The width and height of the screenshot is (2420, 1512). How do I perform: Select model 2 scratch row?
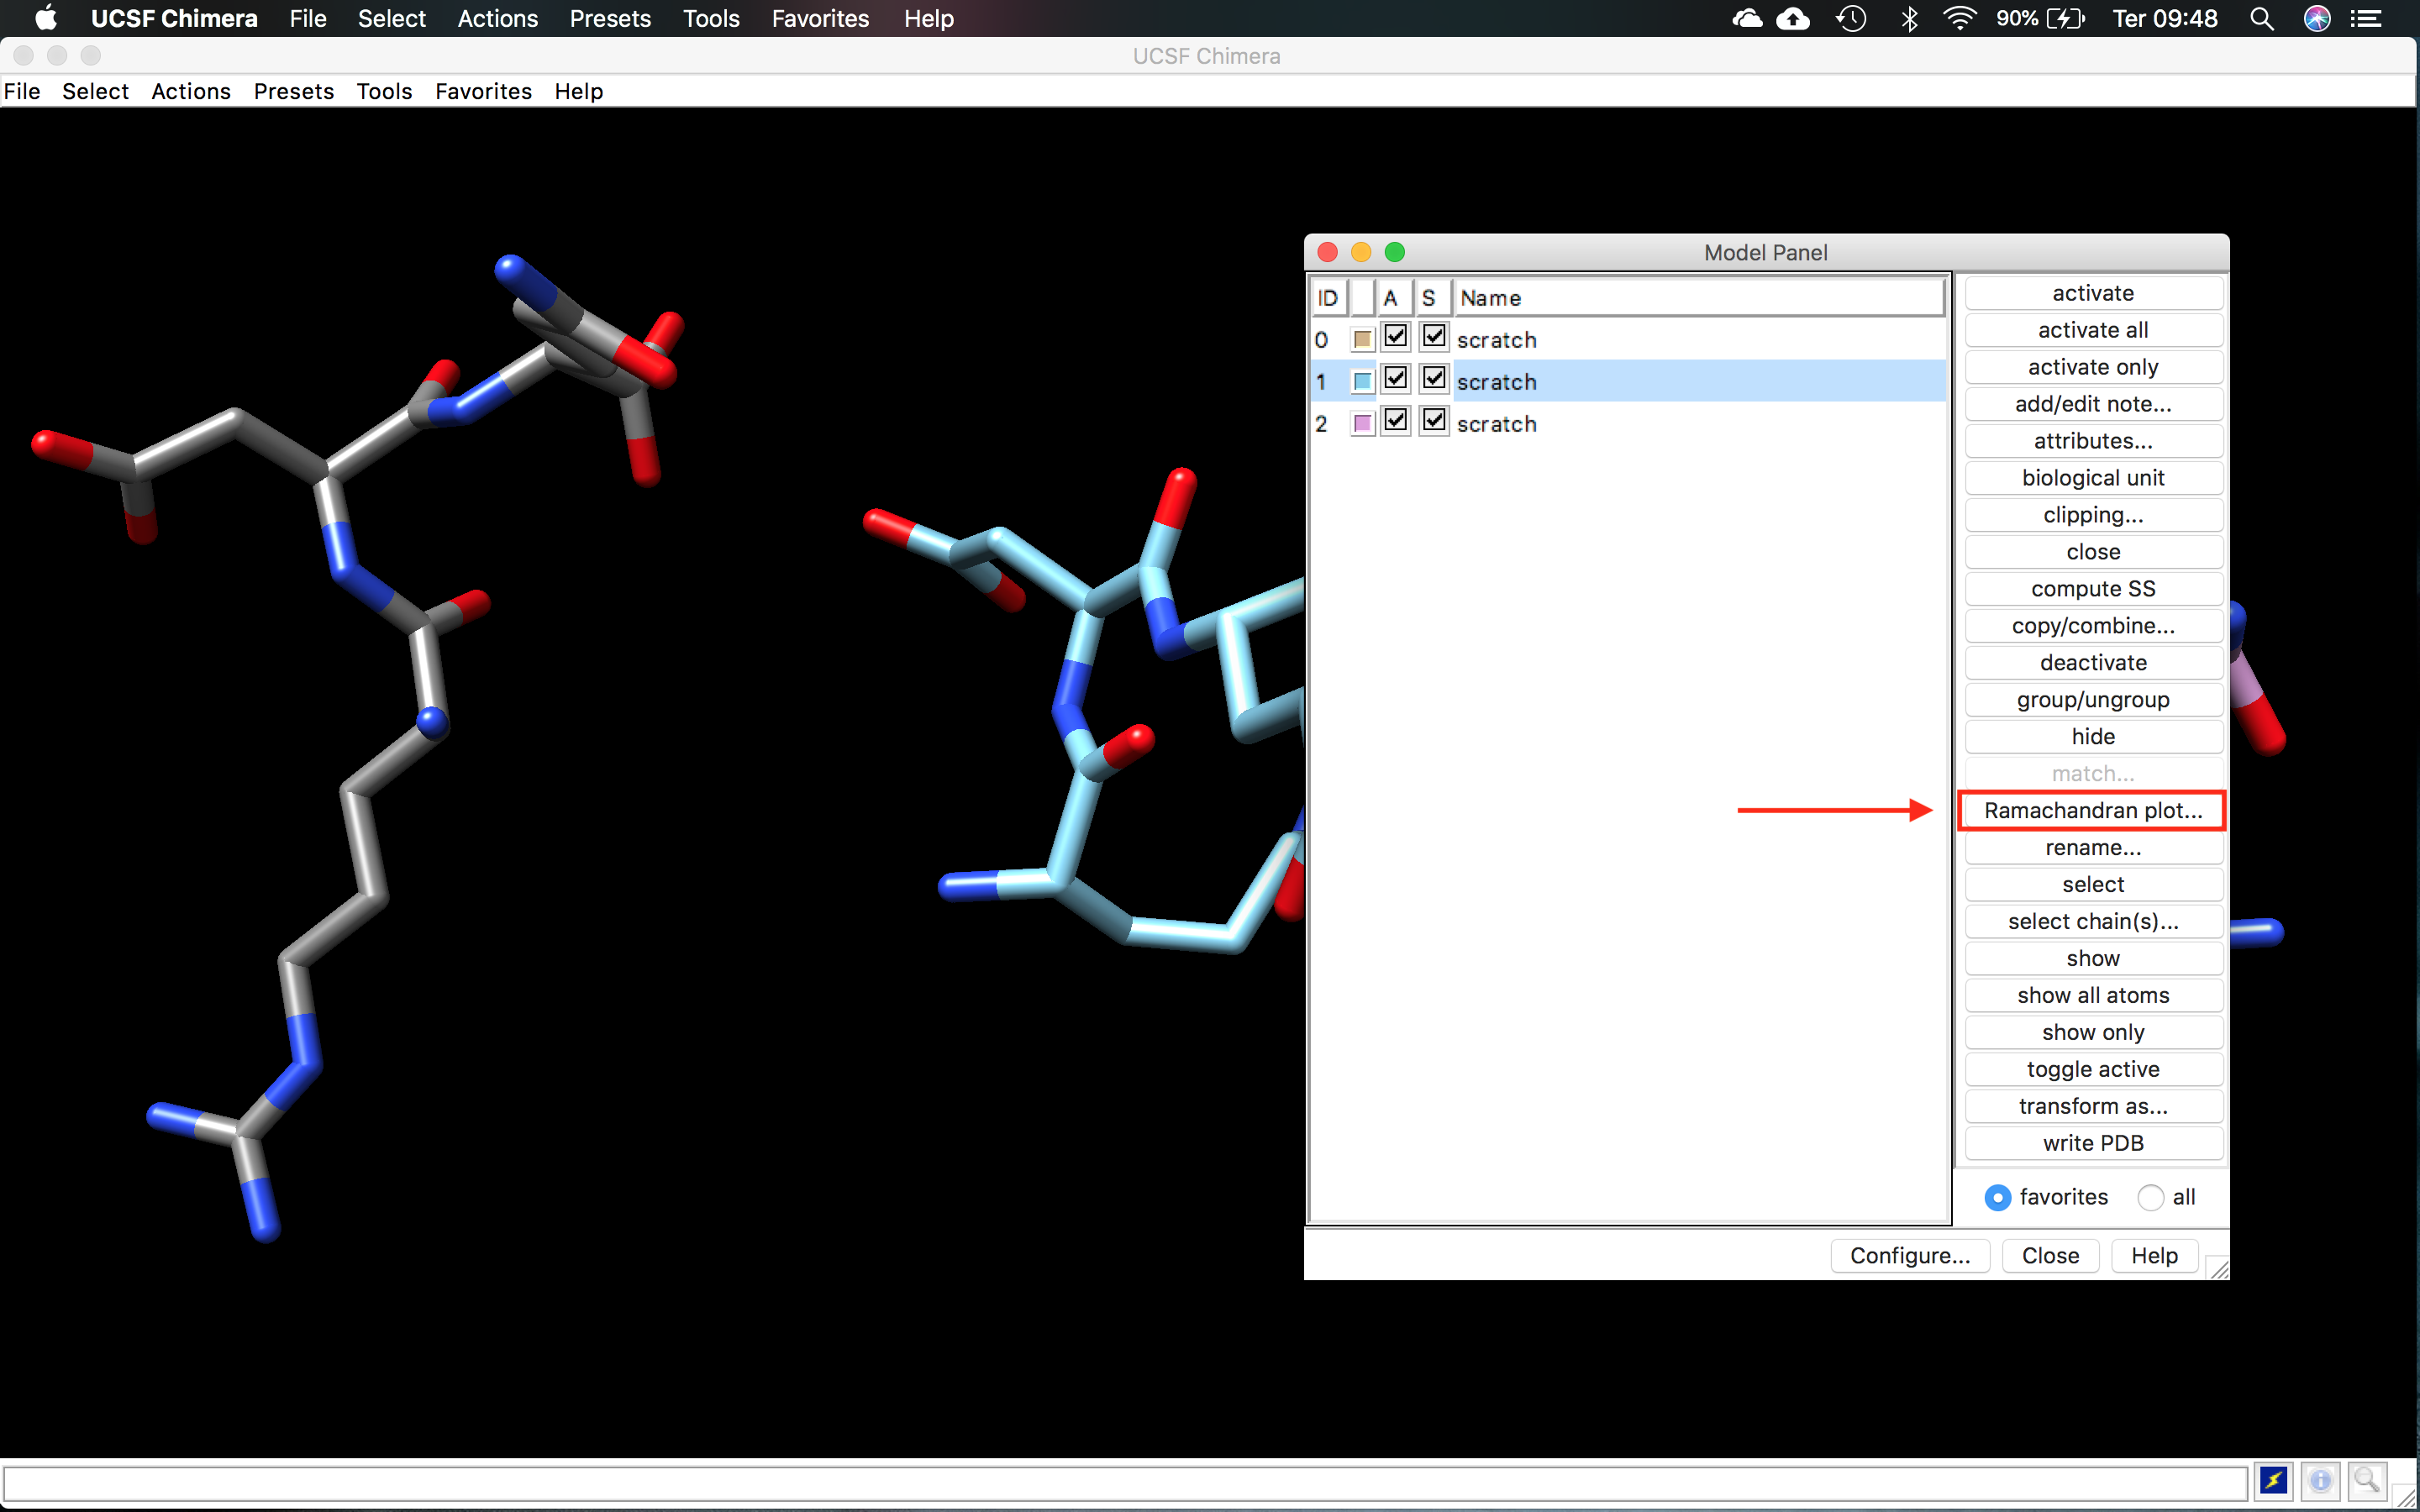click(1628, 423)
